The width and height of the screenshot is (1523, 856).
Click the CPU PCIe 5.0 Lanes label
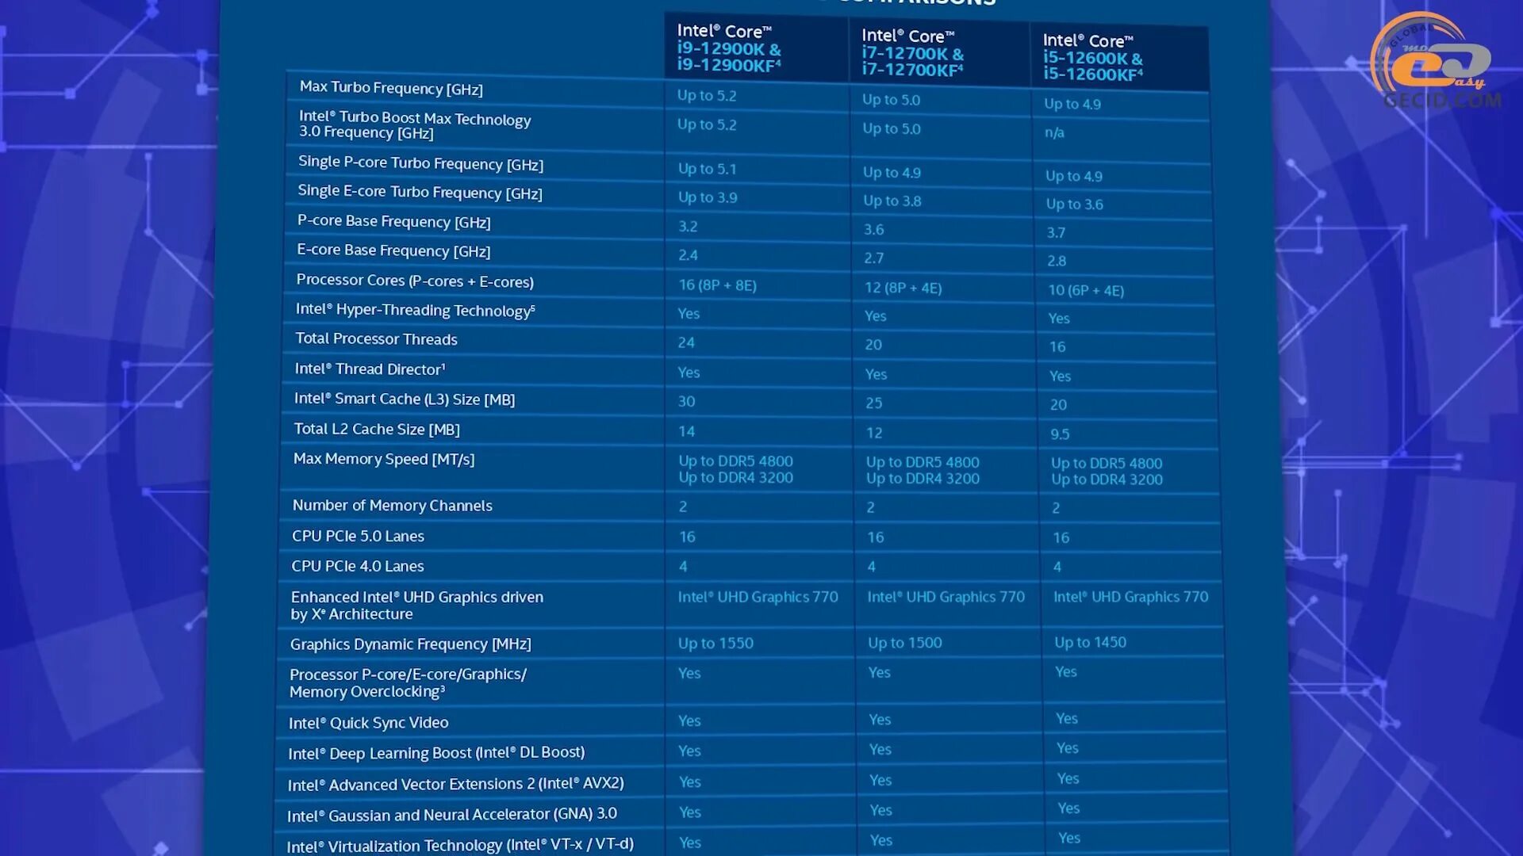(358, 536)
